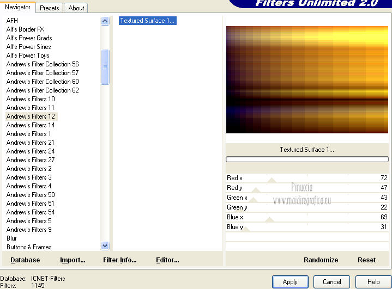Cancel the Filters Unlimited dialog
Viewport: 392px width, 289px height.
click(331, 282)
